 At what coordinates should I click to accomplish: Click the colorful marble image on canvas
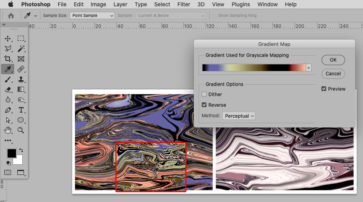point(144,142)
